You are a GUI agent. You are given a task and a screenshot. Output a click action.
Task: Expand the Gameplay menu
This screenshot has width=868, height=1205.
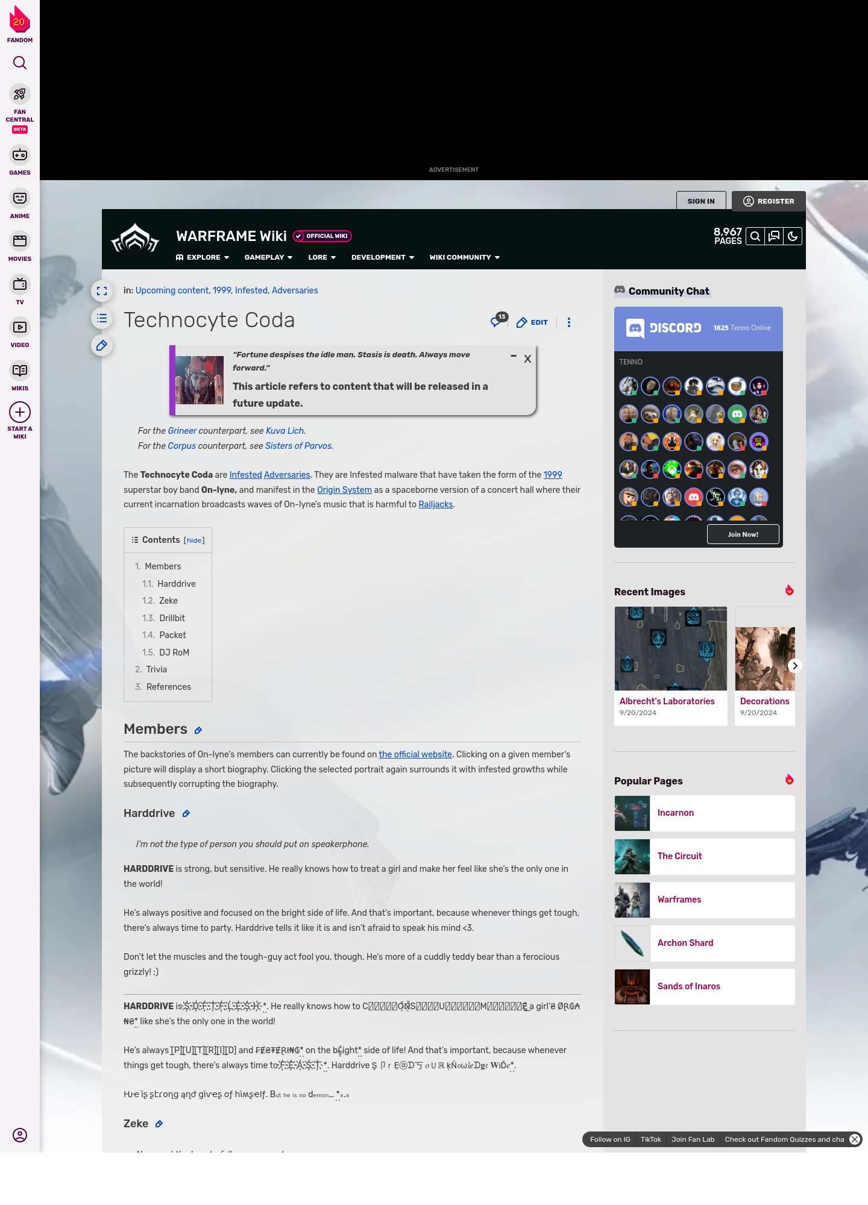tap(269, 257)
